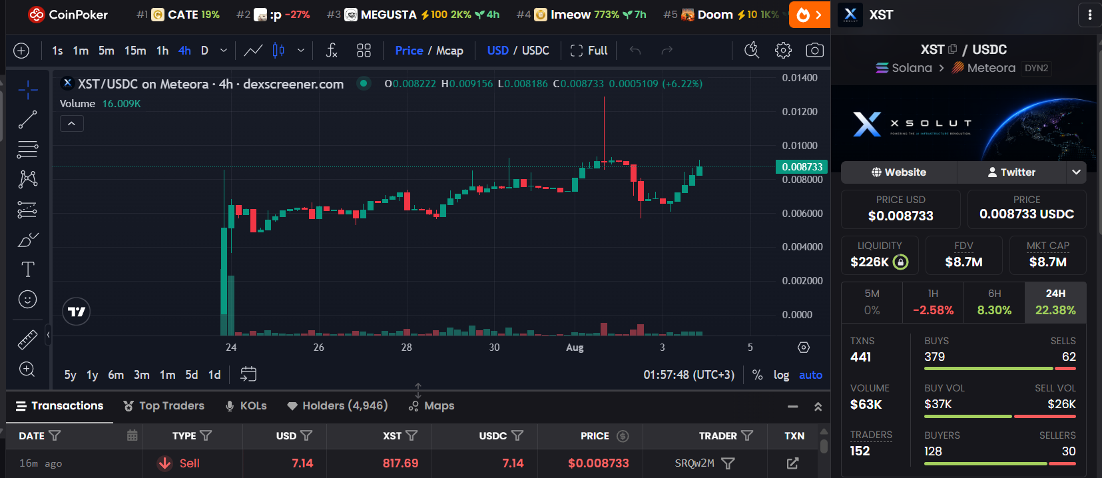This screenshot has height=478, width=1102.
Task: Select the 24H stats tab
Action: coord(1055,302)
